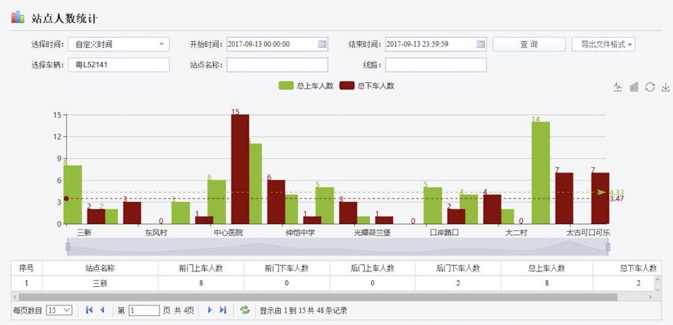Click the 大二村 axis label
The height and width of the screenshot is (325, 673).
click(x=516, y=233)
